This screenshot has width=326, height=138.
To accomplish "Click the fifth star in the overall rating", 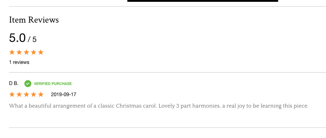I will (x=41, y=52).
